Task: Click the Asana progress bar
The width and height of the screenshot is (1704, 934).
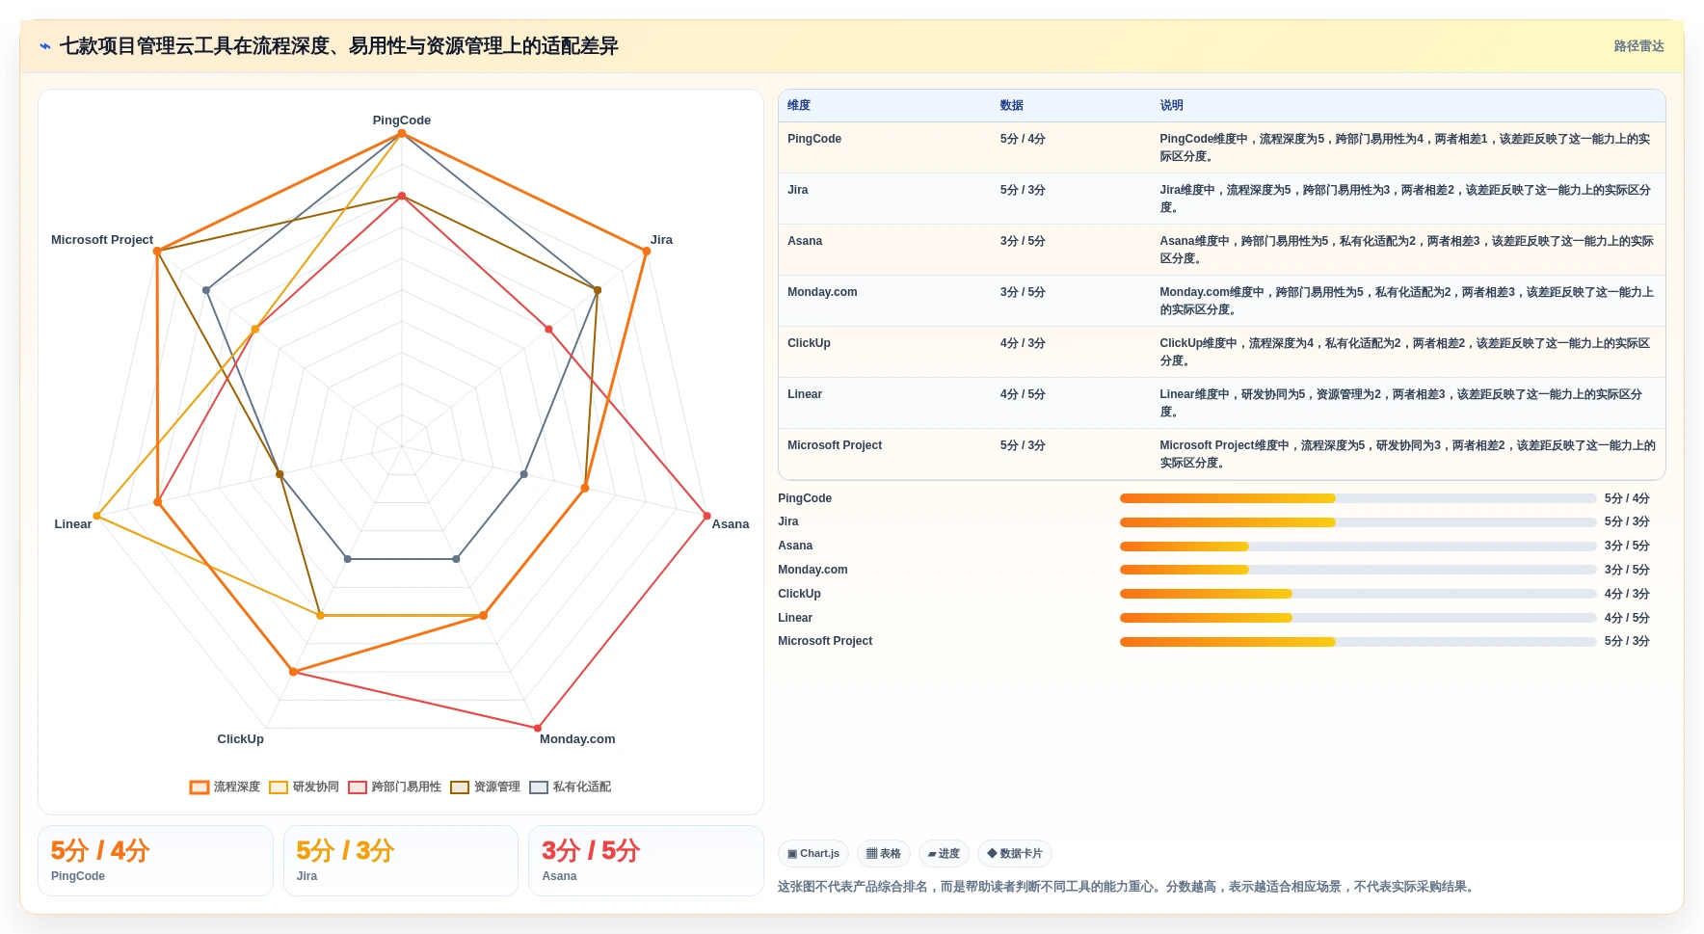Action: point(1358,547)
